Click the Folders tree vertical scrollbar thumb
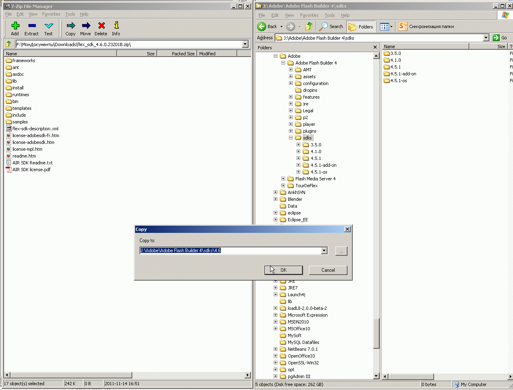Viewport: 513px width, 390px height. point(376,334)
